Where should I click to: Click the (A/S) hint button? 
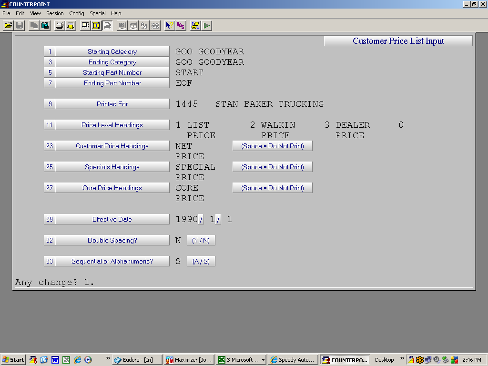(x=201, y=262)
